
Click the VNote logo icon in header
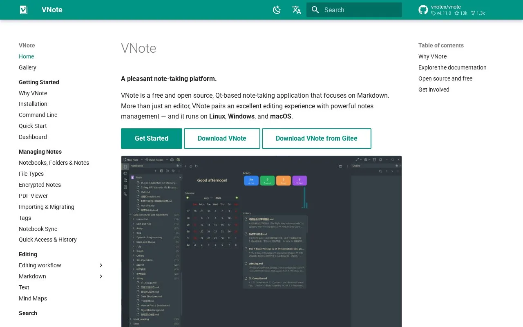[x=24, y=10]
